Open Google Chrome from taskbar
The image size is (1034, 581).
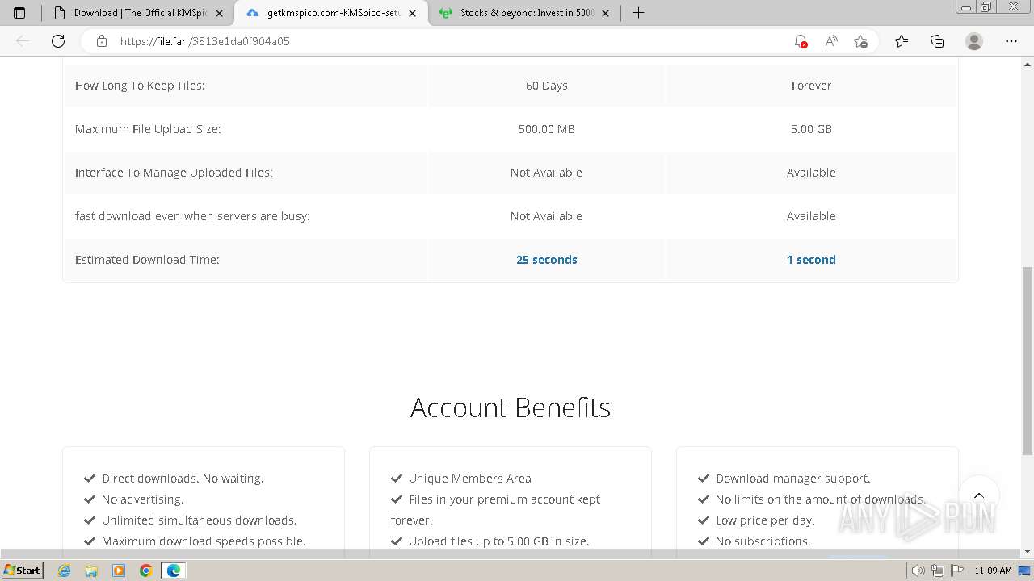[146, 571]
